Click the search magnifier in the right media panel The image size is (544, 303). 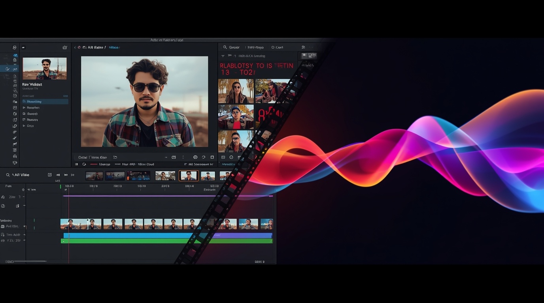[225, 47]
